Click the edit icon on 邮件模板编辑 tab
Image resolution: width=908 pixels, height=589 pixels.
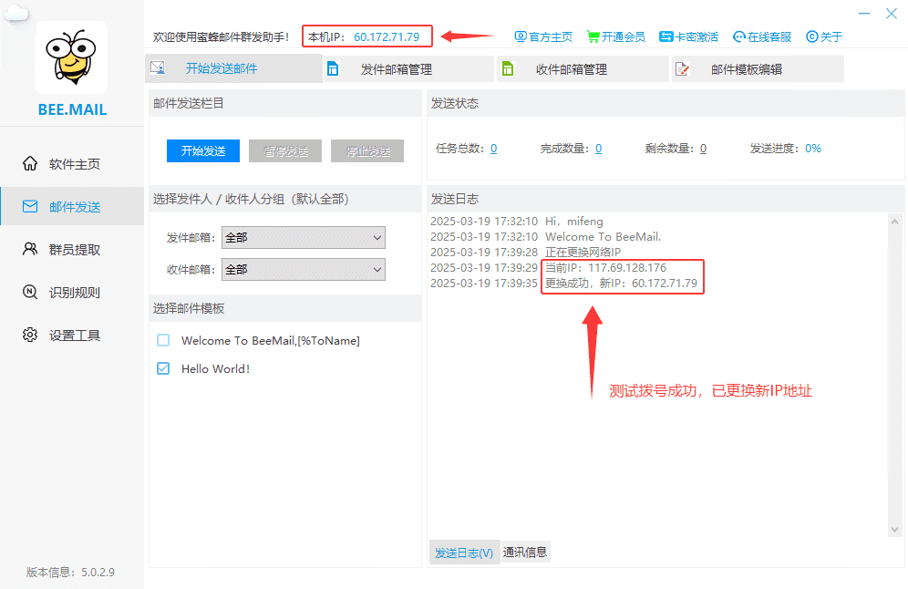coord(683,69)
